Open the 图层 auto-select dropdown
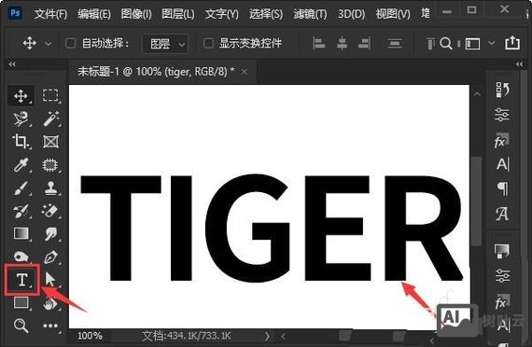Screen dimensions: 532x347 tap(165, 44)
